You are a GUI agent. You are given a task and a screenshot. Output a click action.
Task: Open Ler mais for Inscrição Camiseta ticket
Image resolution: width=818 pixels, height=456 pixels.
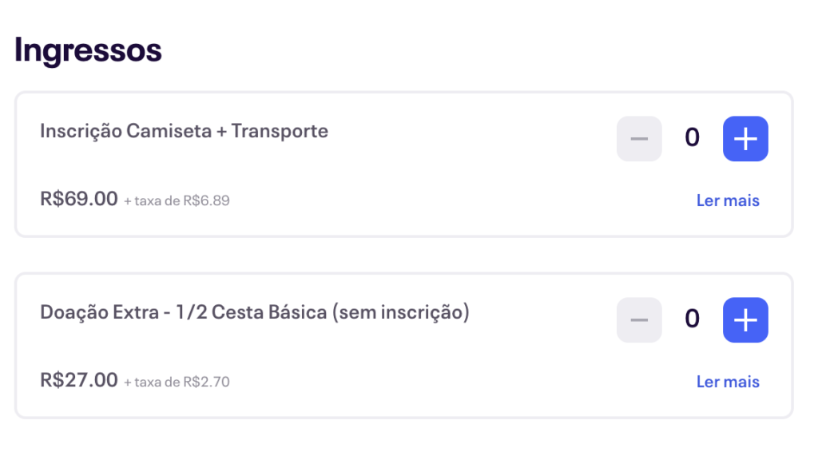pos(728,200)
